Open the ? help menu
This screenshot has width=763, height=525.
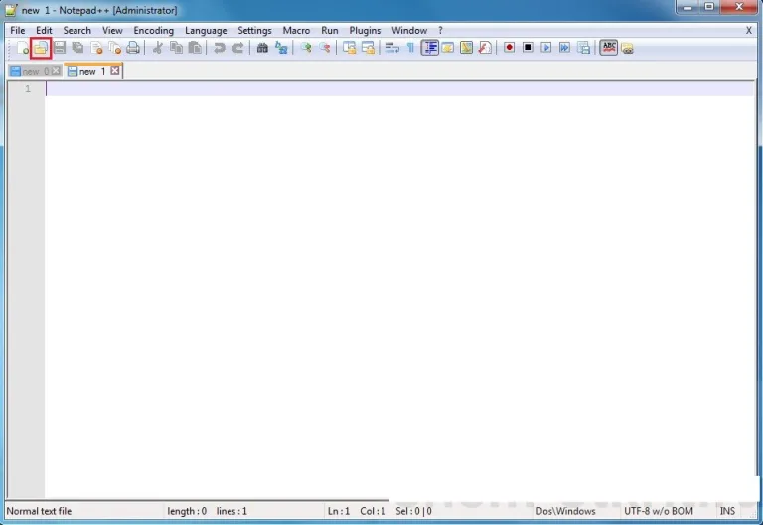pyautogui.click(x=440, y=30)
